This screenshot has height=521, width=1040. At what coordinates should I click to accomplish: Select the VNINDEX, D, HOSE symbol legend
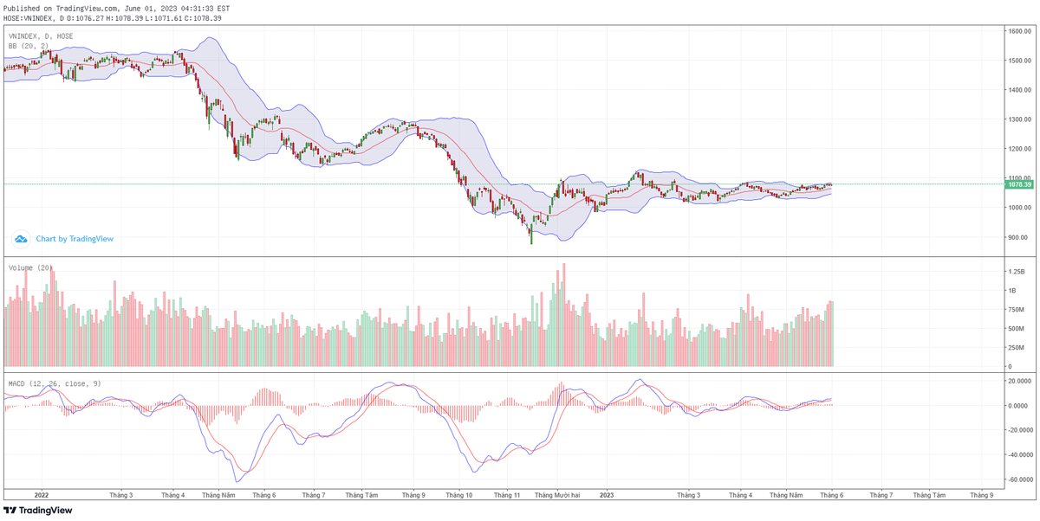coord(41,36)
